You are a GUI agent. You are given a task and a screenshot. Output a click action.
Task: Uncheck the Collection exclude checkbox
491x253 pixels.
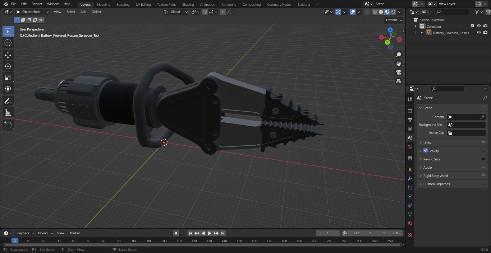click(x=472, y=26)
